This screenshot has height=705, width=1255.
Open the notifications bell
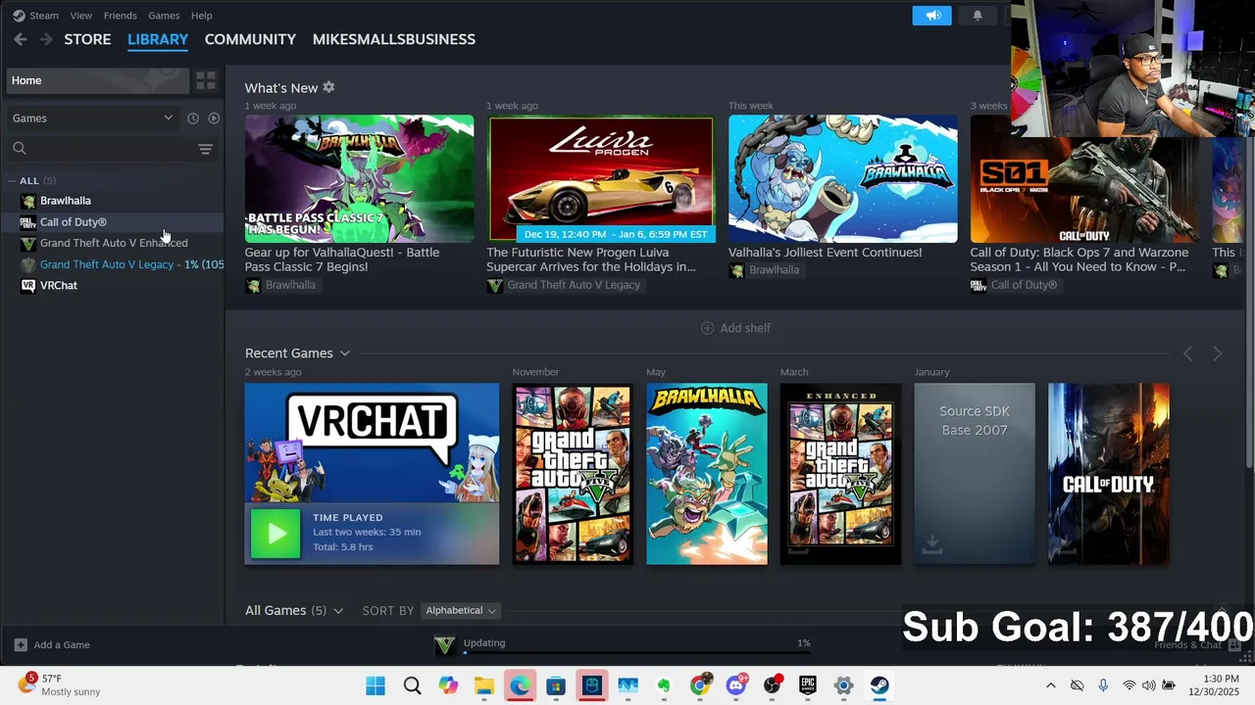(x=978, y=15)
